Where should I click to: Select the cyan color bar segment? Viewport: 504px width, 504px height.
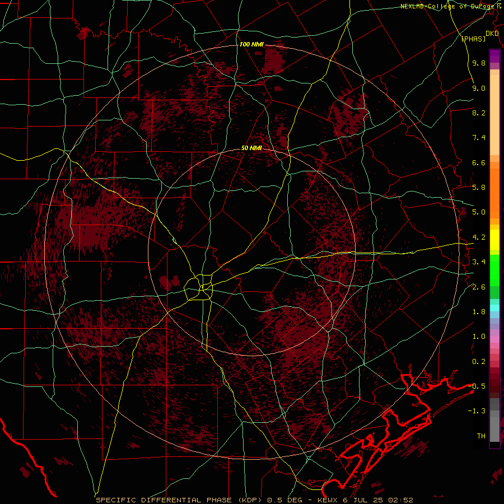pyautogui.click(x=494, y=308)
